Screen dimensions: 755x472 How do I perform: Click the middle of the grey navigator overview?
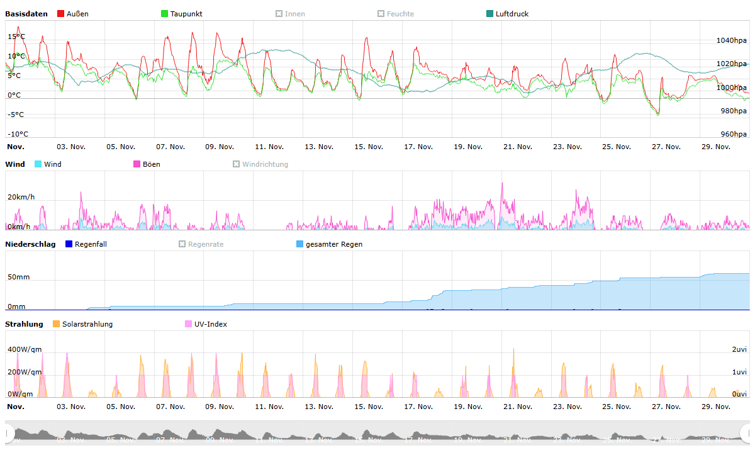click(x=377, y=434)
